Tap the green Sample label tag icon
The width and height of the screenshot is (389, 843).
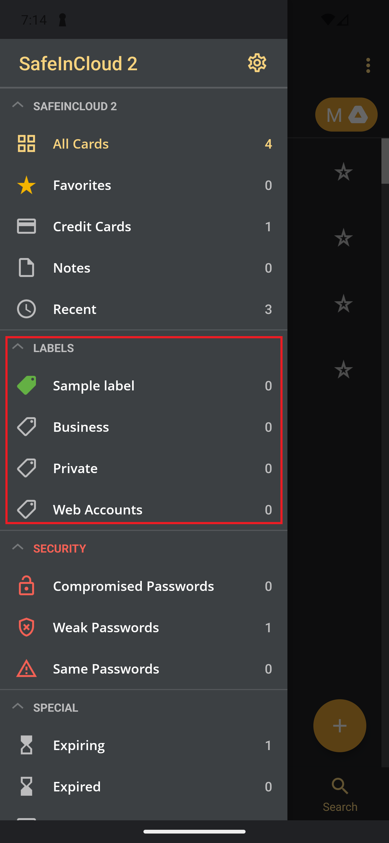point(26,385)
